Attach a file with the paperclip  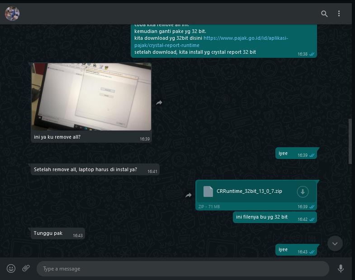(x=26, y=268)
